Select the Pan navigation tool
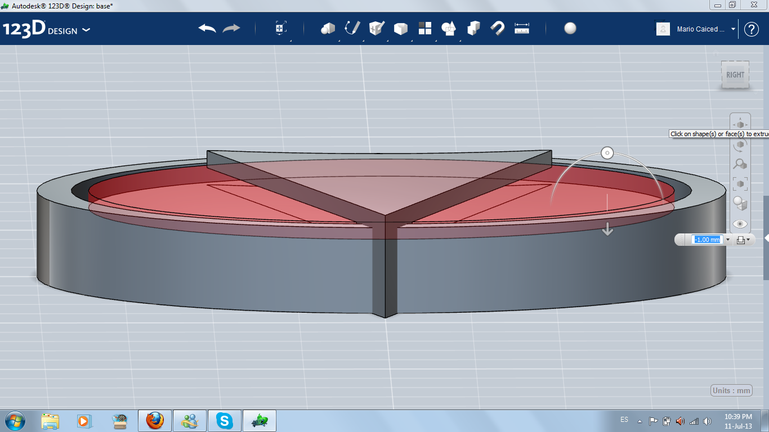This screenshot has height=432, width=769. 740,124
